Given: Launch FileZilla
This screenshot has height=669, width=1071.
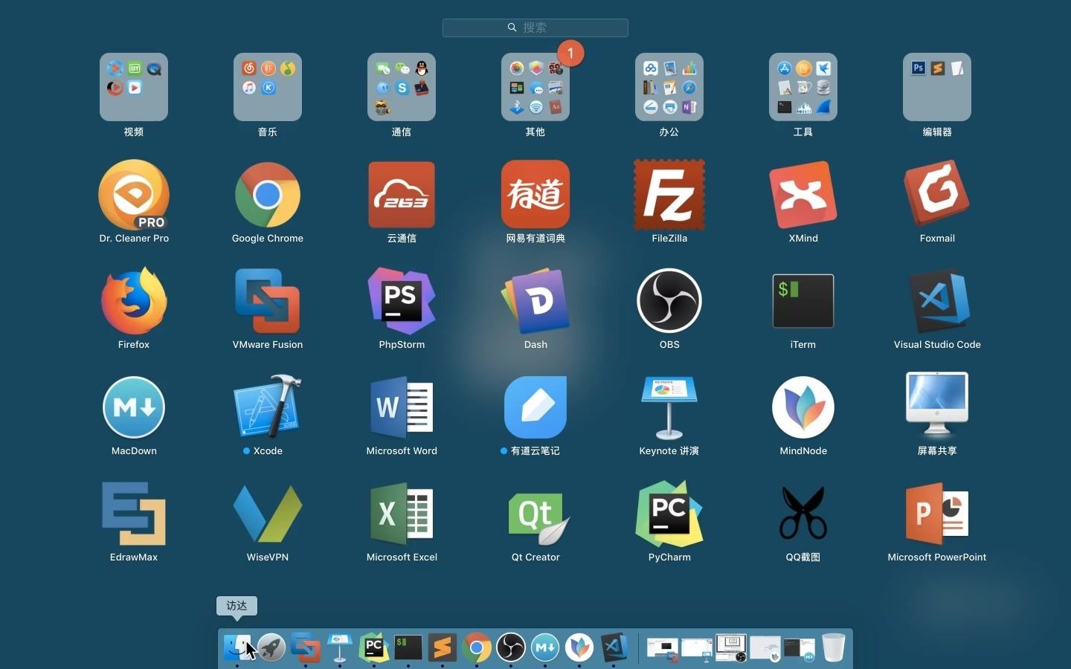Looking at the screenshot, I should (669, 195).
